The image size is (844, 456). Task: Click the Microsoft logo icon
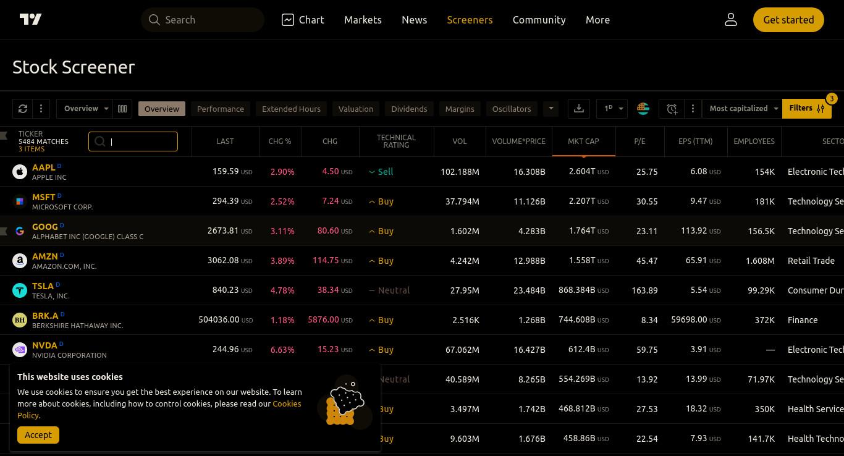[x=20, y=201]
